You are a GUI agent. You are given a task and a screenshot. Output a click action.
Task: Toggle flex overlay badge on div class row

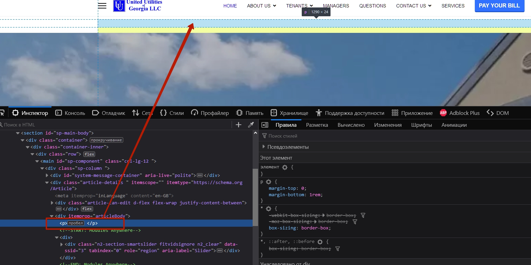tap(89, 154)
